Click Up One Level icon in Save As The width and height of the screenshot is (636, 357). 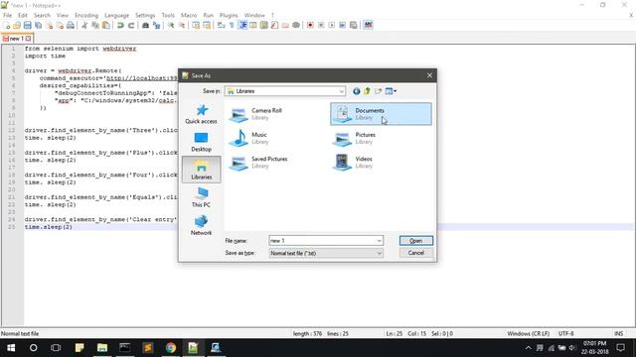click(x=367, y=91)
